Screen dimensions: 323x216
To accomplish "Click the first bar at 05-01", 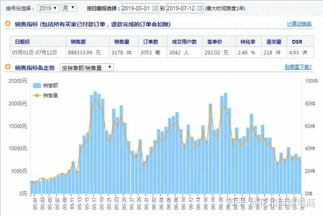I will [x=32, y=187].
